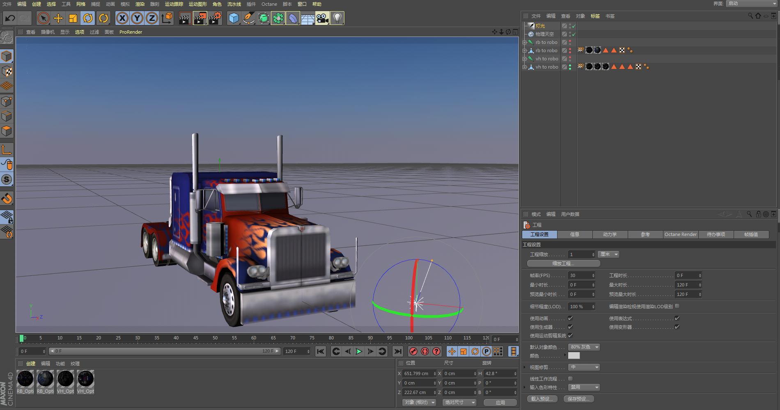Image resolution: width=780 pixels, height=410 pixels.
Task: Toggle the Enable Axis L-shaped icon
Action: (x=7, y=150)
